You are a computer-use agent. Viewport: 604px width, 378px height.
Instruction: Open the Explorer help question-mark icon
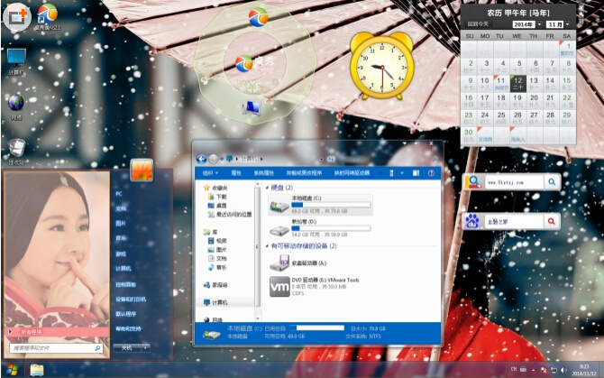point(431,173)
